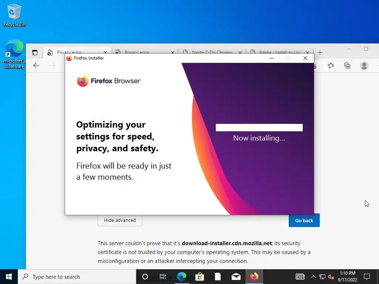379x284 pixels.
Task: Go back using Edge's back arrow
Action: 36,65
